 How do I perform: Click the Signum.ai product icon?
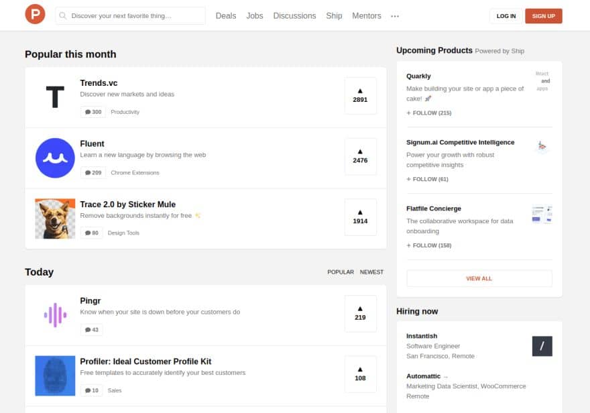[x=542, y=146]
